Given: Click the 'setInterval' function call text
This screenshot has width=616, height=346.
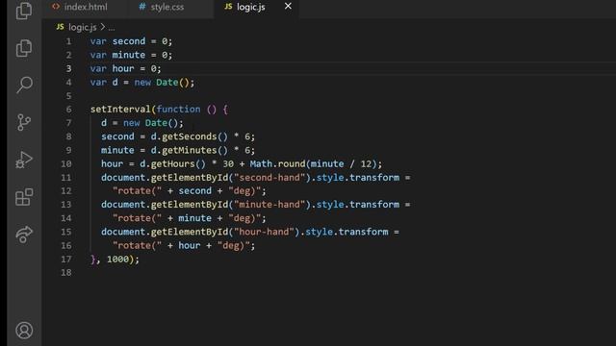Looking at the screenshot, I should [x=120, y=109].
